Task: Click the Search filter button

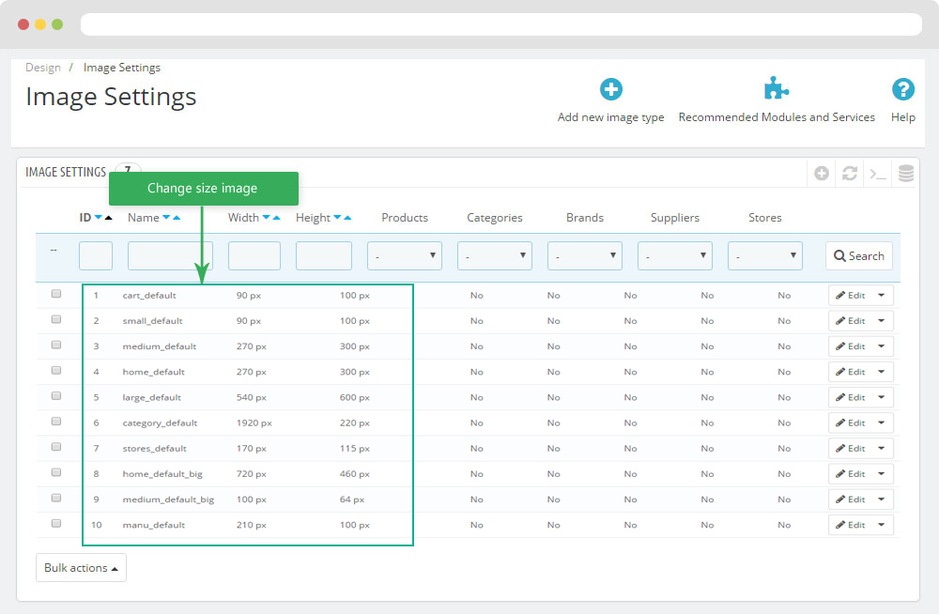Action: (x=858, y=256)
